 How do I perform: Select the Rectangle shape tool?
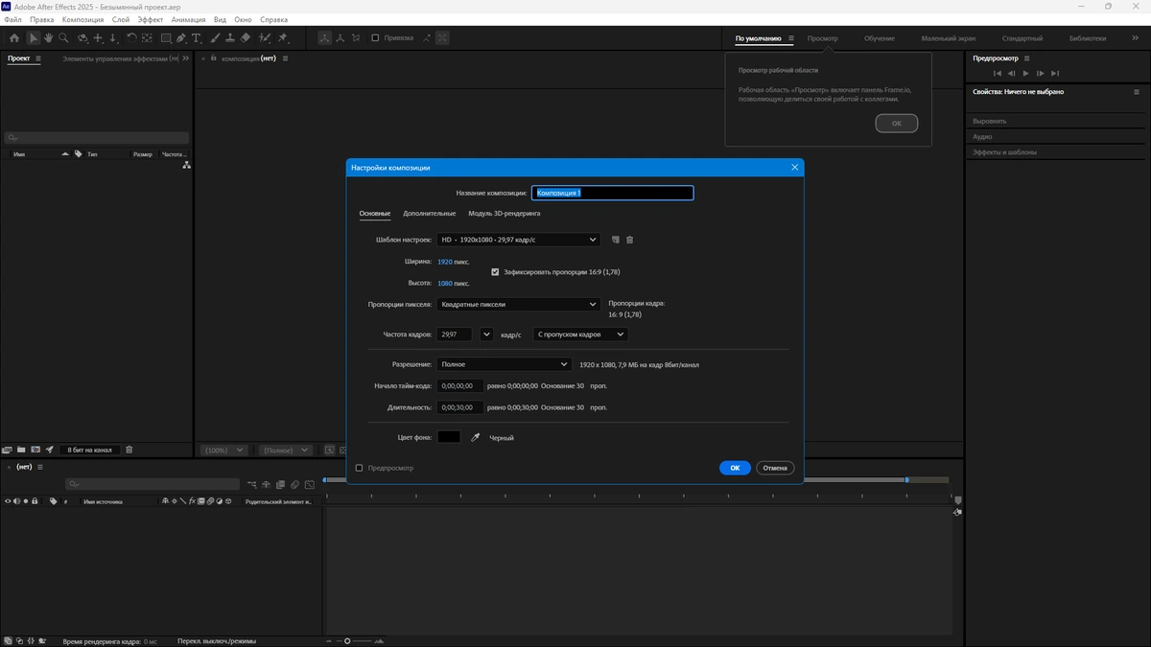[x=166, y=38]
